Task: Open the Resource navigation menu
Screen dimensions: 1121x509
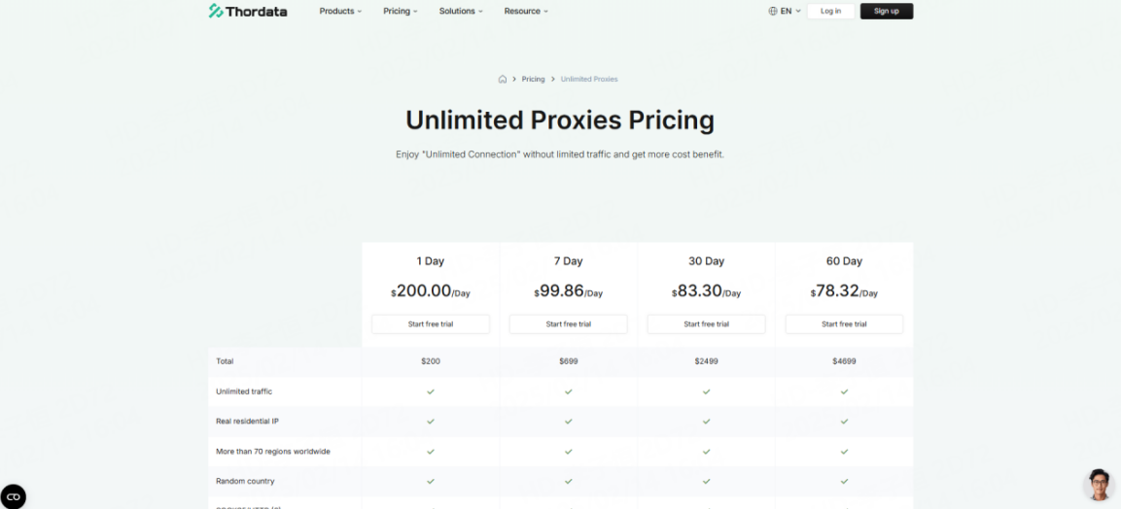Action: 526,12
